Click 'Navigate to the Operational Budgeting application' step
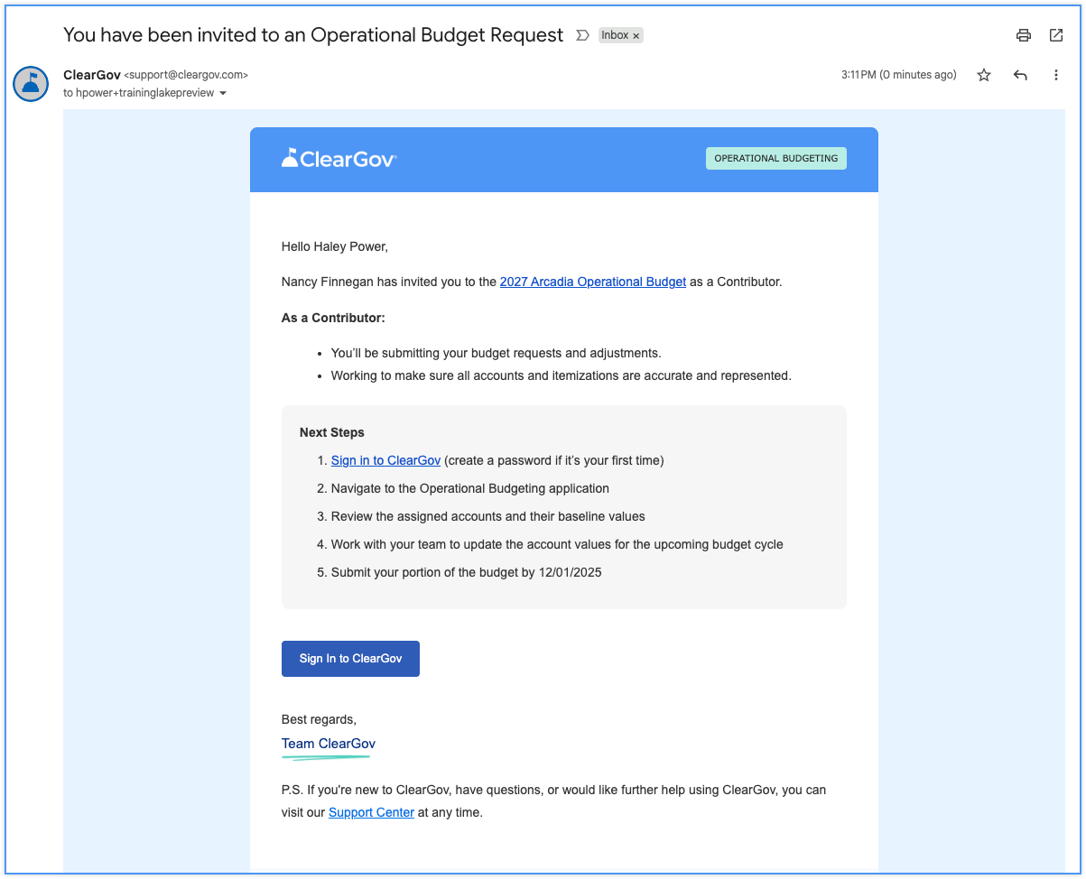The height and width of the screenshot is (879, 1086). click(470, 488)
